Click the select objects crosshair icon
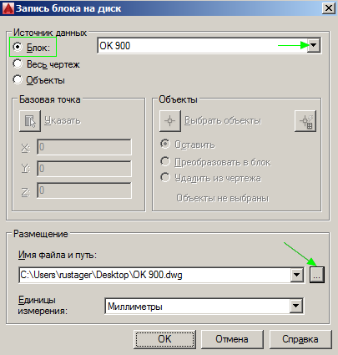Screen dimensions: 338x355 tap(169, 121)
